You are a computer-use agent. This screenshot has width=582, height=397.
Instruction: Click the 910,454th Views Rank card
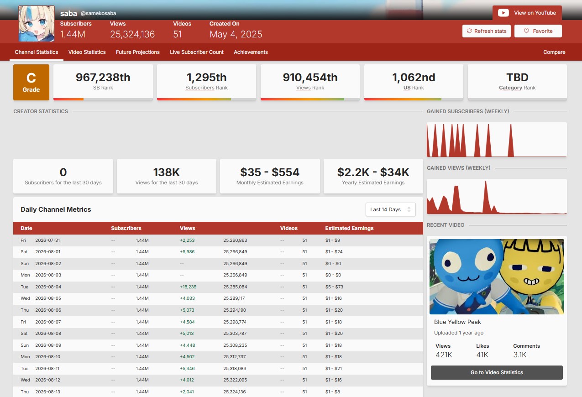[310, 82]
